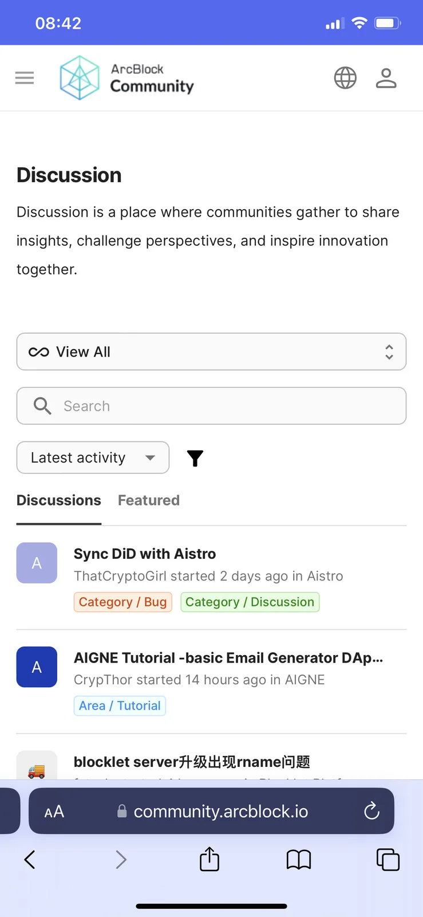Switch to the Featured tab
This screenshot has width=423, height=917.
click(x=149, y=500)
